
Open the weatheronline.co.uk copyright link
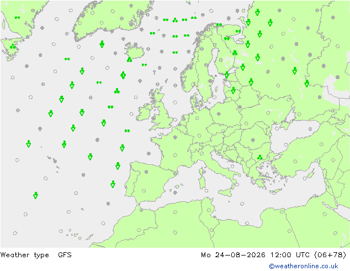[x=303, y=266]
